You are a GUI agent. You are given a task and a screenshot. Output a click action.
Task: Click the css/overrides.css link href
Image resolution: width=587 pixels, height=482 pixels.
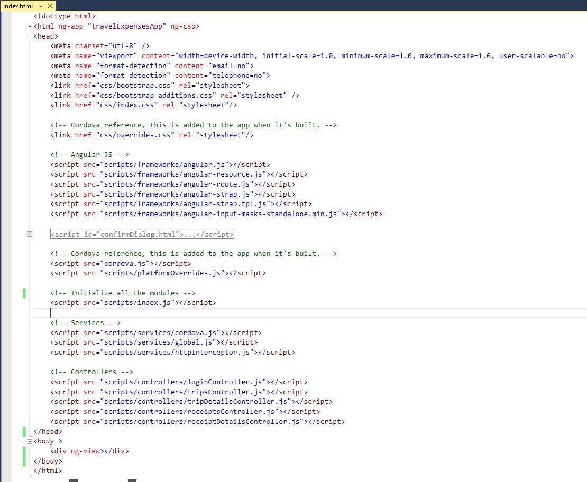click(135, 135)
